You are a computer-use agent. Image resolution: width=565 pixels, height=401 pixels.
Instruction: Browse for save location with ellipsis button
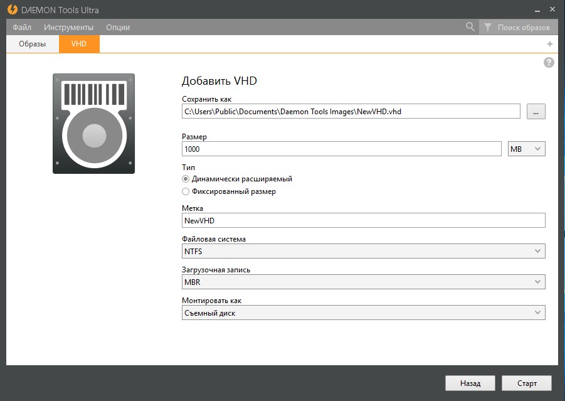point(536,111)
